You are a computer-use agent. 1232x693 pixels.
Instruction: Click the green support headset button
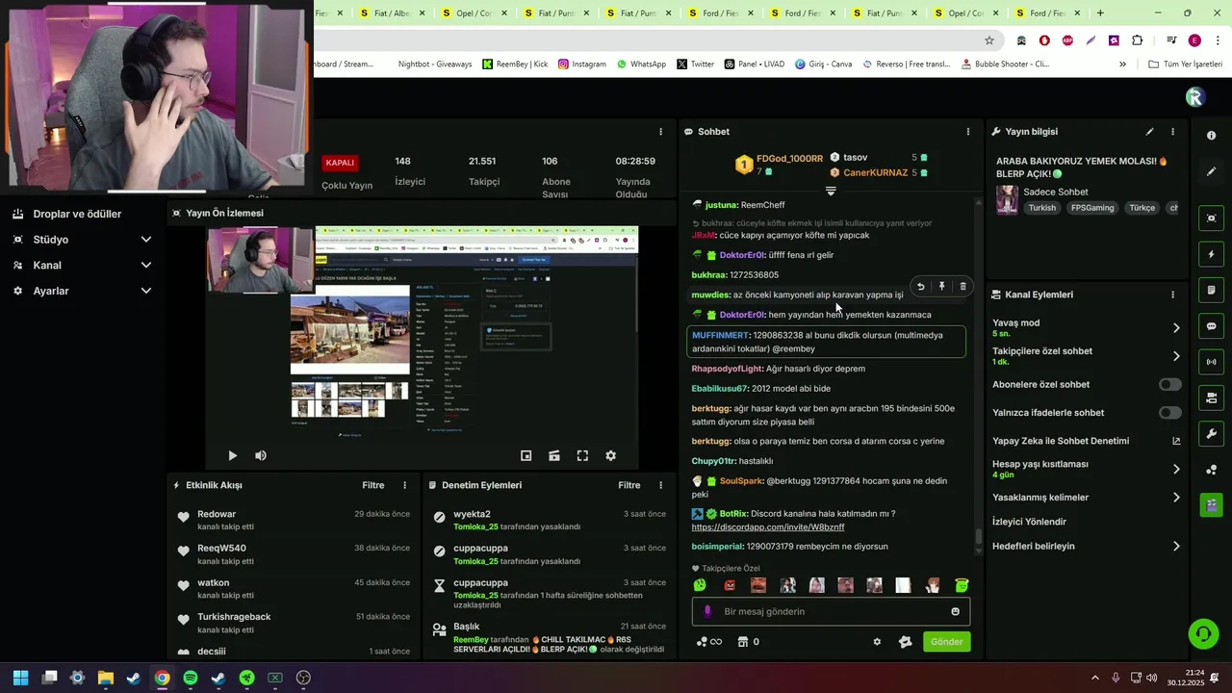click(x=1202, y=633)
